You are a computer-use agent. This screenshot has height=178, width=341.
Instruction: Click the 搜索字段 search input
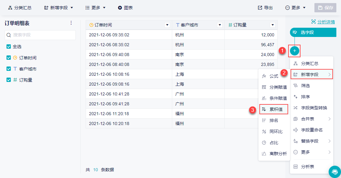[40, 35]
